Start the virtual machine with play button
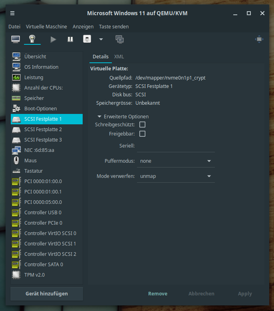This screenshot has height=311, width=274. pos(53,39)
